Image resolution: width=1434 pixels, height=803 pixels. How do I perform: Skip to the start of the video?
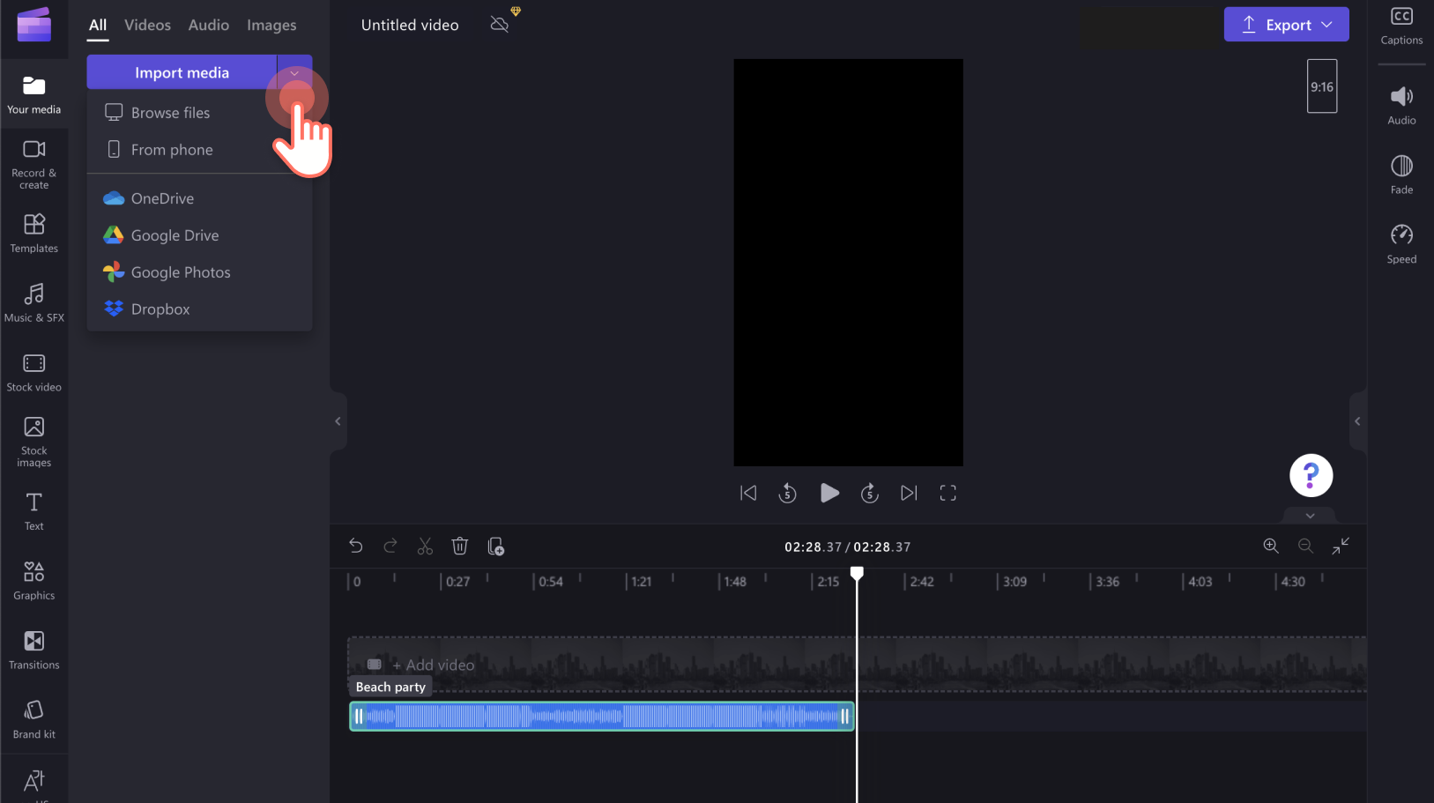tap(748, 494)
